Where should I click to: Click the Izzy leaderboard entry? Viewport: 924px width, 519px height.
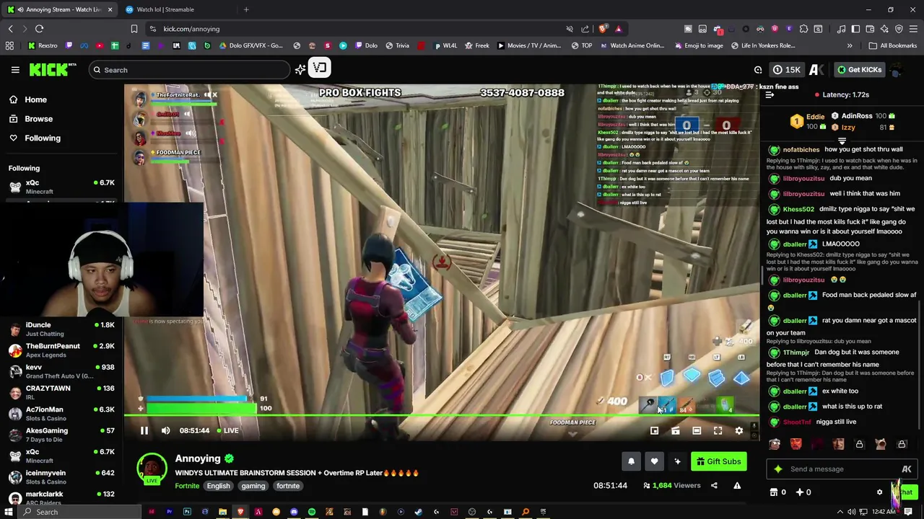pos(862,128)
